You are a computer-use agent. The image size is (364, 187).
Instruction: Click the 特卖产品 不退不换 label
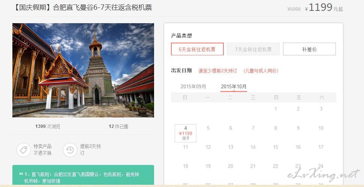(x=42, y=150)
